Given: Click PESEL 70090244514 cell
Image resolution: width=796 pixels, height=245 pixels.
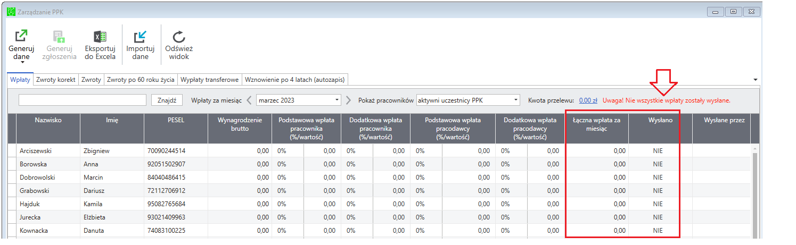Looking at the screenshot, I should click(x=176, y=151).
